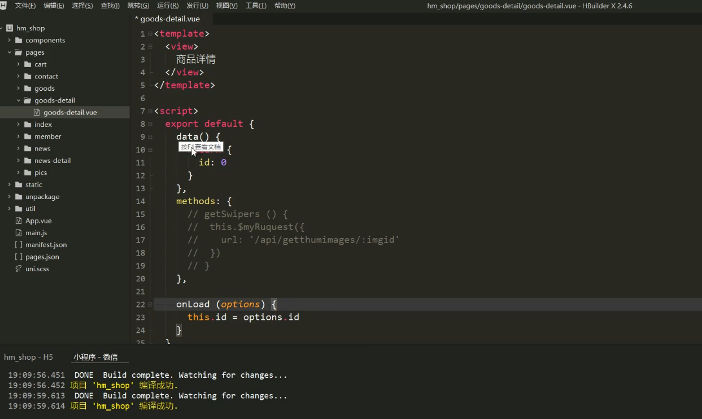Screen dimensions: 702x419
Task: Select the news-detail folder label
Action: click(53, 161)
